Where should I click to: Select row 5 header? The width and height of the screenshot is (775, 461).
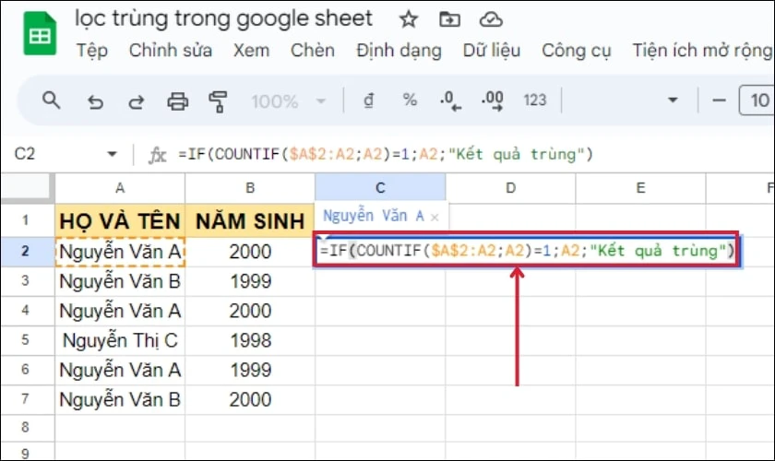27,340
